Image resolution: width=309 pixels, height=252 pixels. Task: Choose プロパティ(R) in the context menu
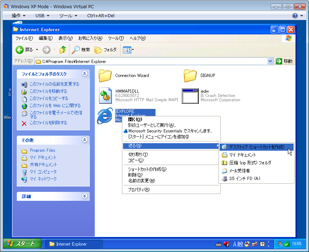click(x=171, y=190)
